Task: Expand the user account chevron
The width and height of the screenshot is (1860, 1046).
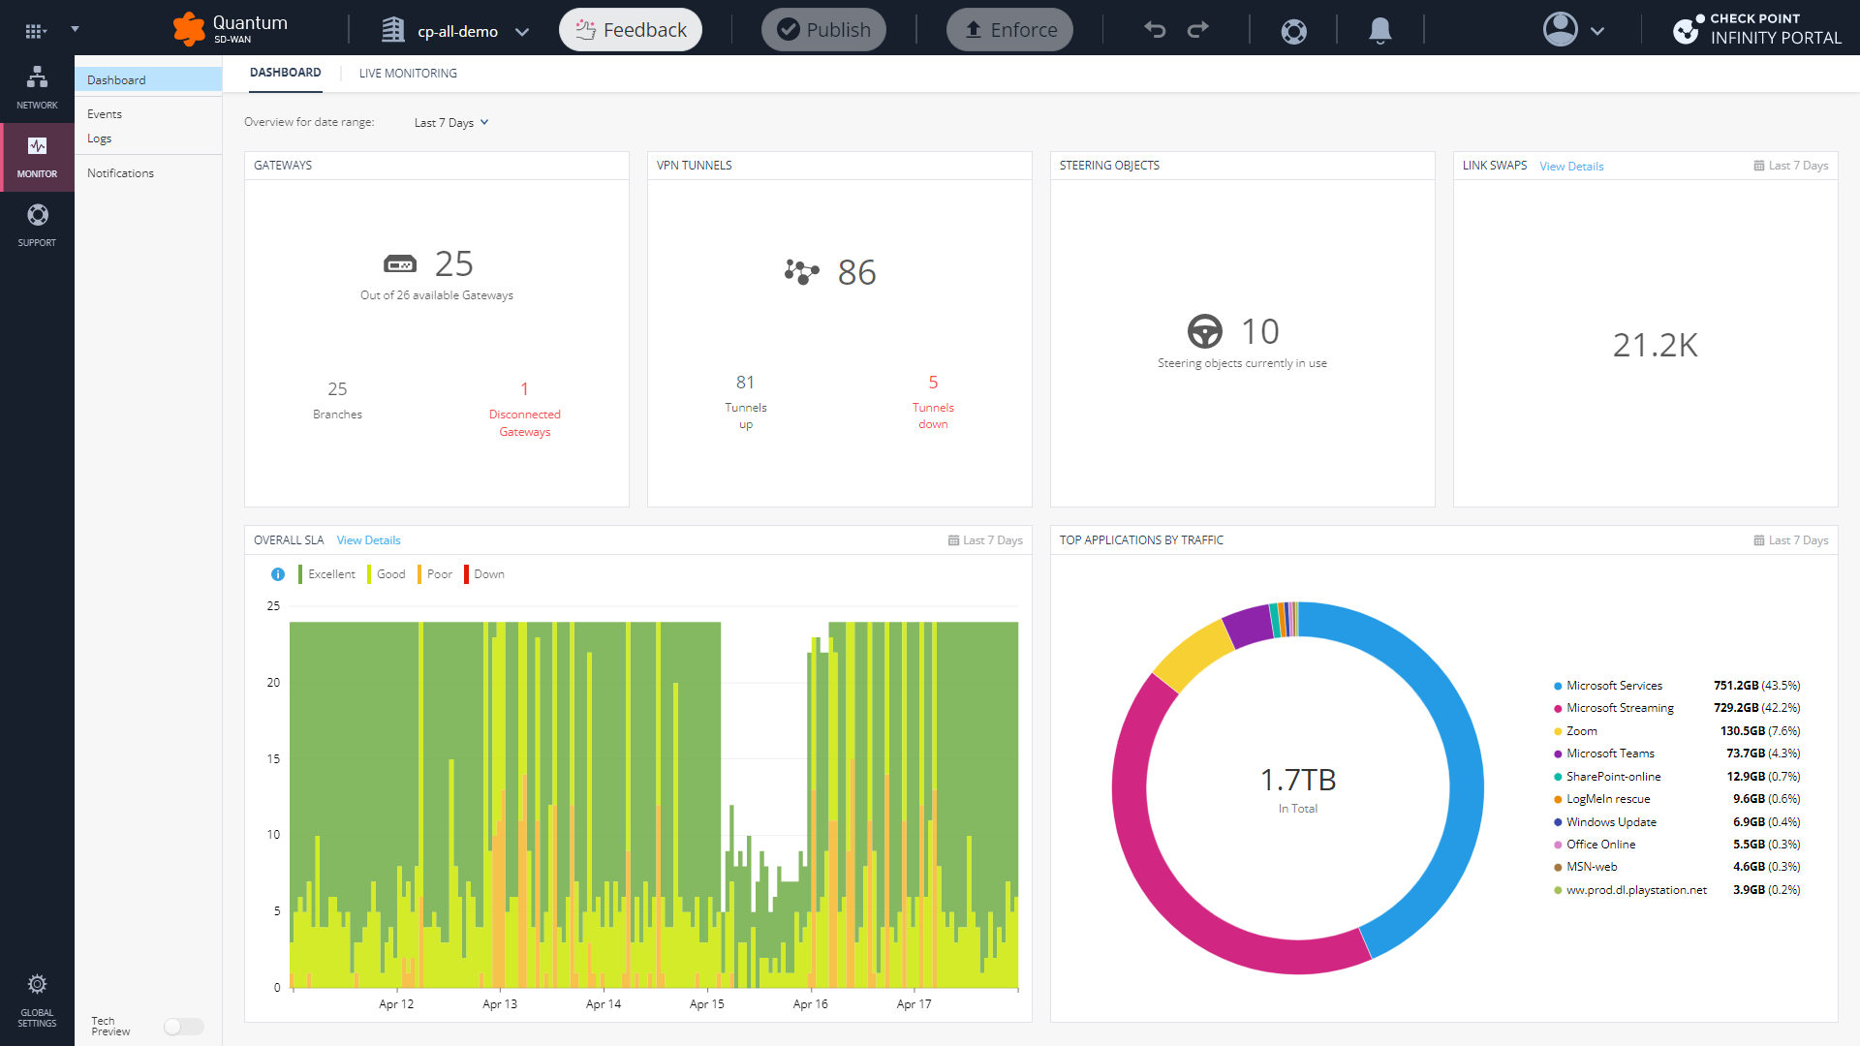Action: pyautogui.click(x=1597, y=31)
